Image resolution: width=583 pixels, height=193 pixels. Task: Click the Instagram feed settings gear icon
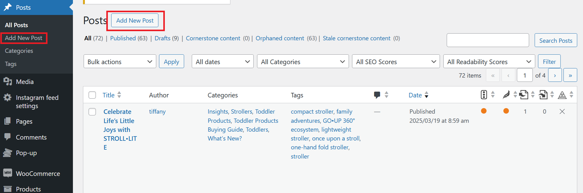click(x=8, y=97)
